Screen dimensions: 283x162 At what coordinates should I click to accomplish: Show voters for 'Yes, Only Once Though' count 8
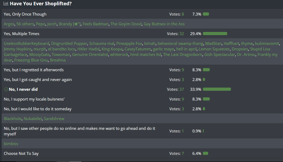pos(183,14)
